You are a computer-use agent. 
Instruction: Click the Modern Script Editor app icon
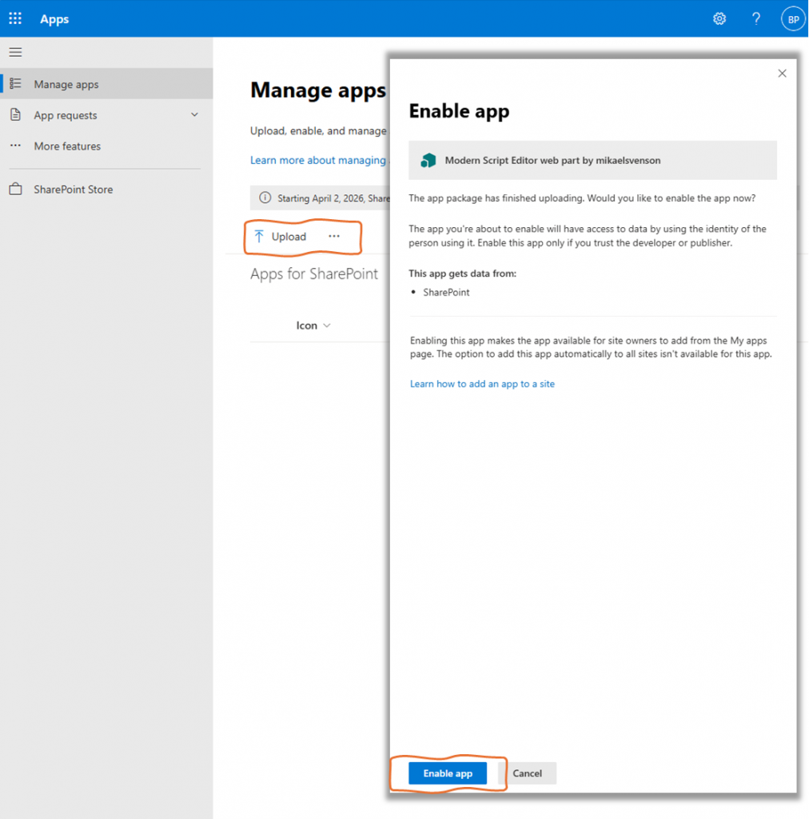pyautogui.click(x=428, y=160)
